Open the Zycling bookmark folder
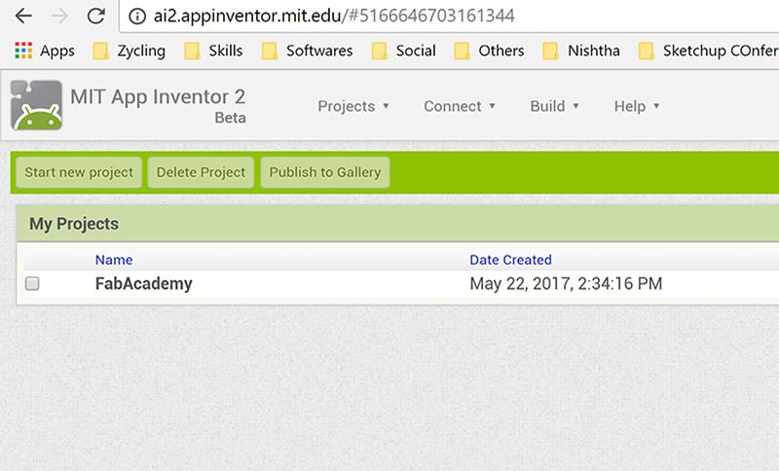Screen dimensions: 779x471 [x=130, y=51]
